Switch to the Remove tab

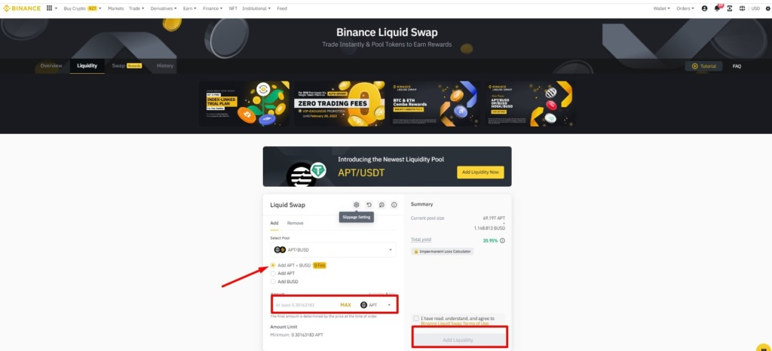295,223
